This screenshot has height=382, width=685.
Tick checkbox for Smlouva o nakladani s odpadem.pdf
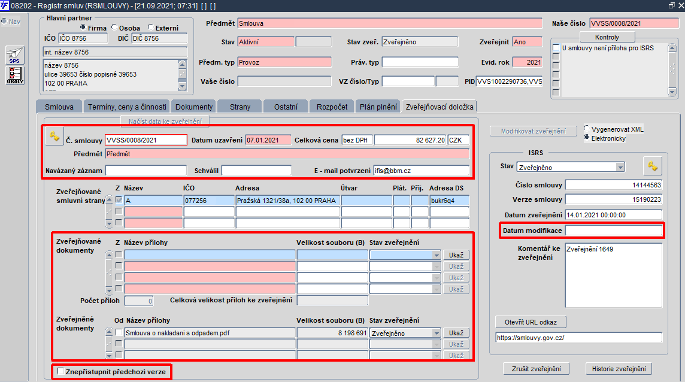[119, 333]
